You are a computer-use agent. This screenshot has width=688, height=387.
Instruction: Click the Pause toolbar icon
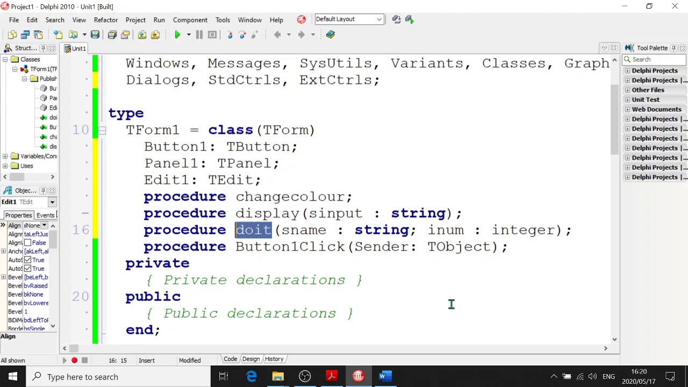(x=199, y=34)
